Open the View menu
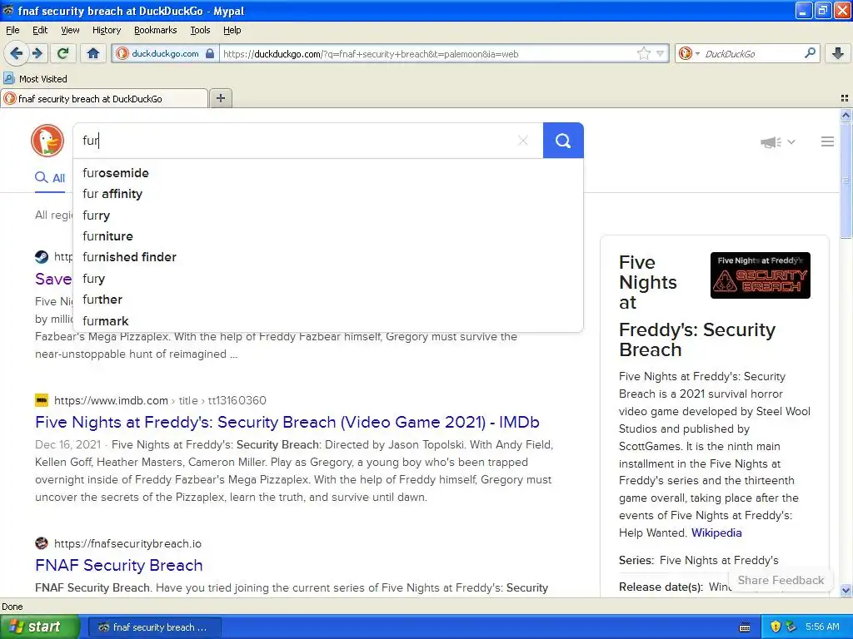This screenshot has height=639, width=853. coord(70,30)
